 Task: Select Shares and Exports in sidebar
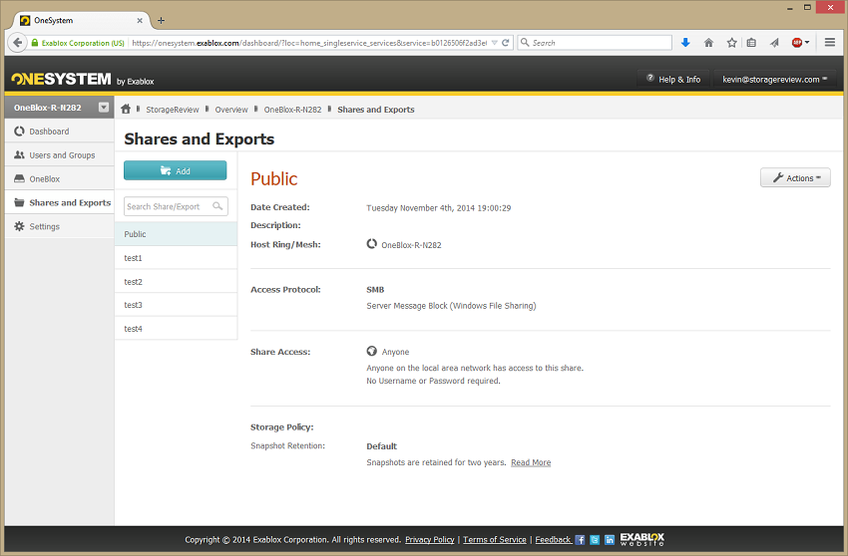[x=60, y=202]
